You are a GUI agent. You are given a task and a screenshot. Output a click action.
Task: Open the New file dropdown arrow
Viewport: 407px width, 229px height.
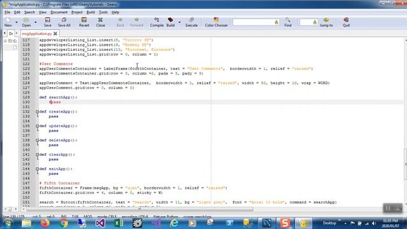17,22
